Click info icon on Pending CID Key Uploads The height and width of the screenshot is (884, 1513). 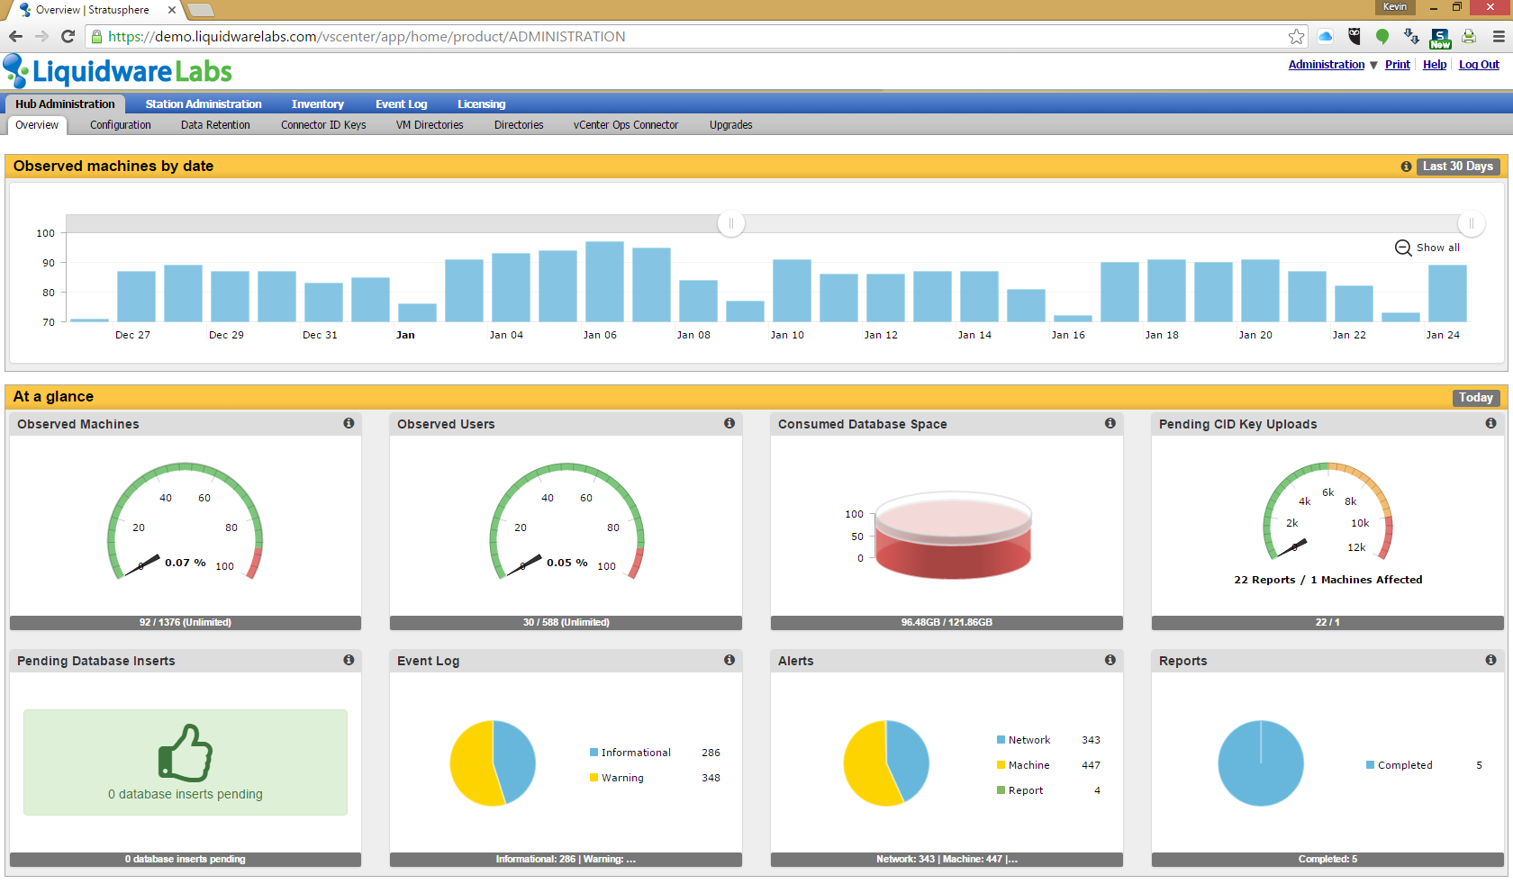click(1491, 423)
